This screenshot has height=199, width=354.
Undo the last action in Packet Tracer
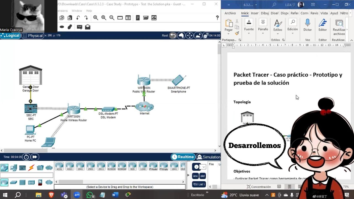pos(78,18)
